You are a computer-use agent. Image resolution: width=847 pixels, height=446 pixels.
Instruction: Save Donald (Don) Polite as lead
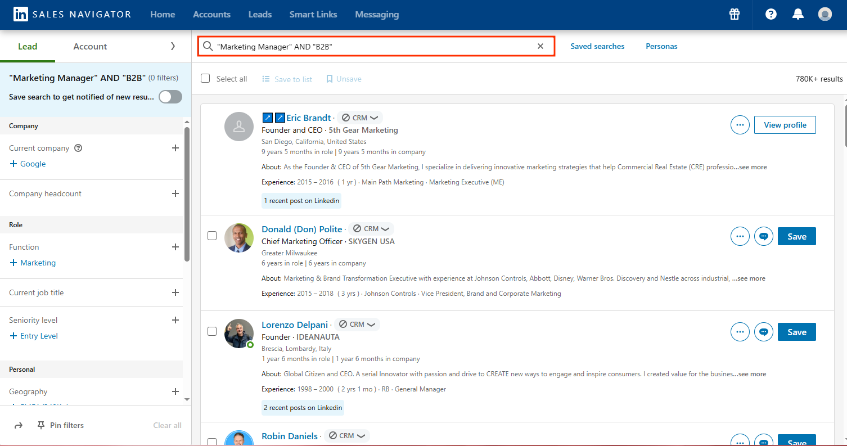796,237
